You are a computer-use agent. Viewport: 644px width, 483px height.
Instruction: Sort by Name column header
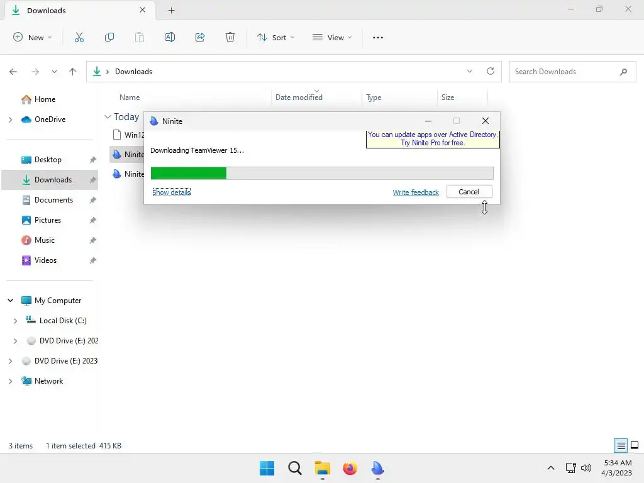tap(130, 97)
